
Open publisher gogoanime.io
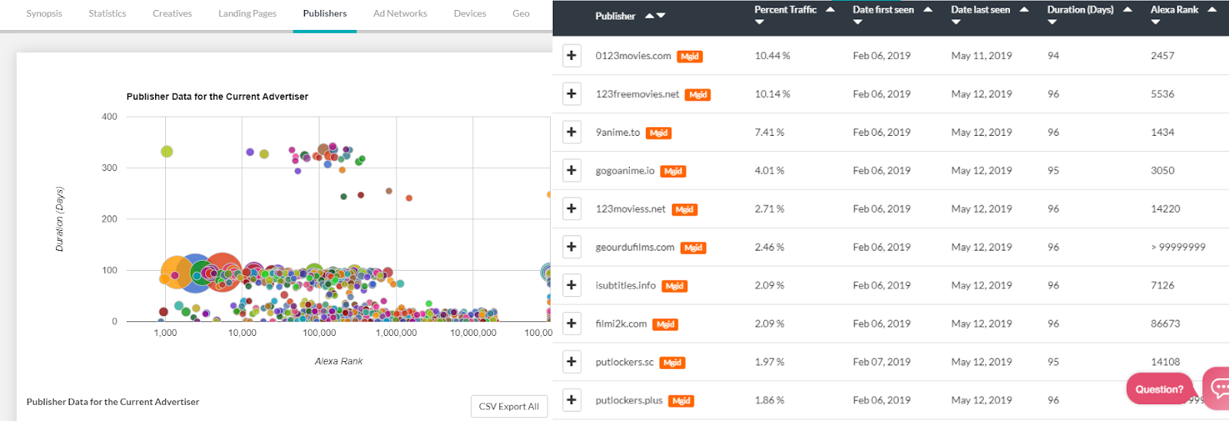click(624, 171)
